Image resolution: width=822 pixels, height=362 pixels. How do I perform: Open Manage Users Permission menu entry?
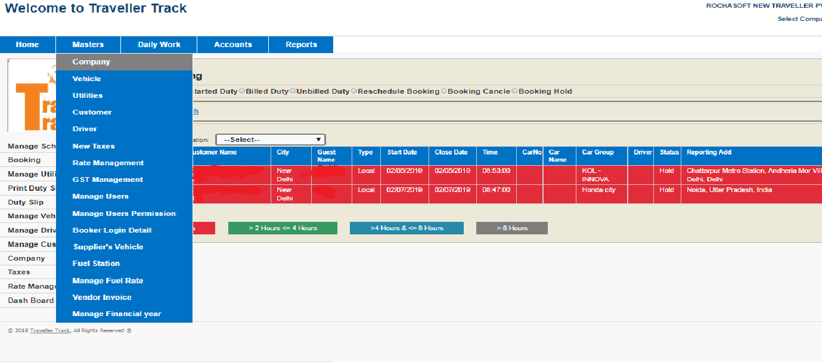click(x=124, y=214)
